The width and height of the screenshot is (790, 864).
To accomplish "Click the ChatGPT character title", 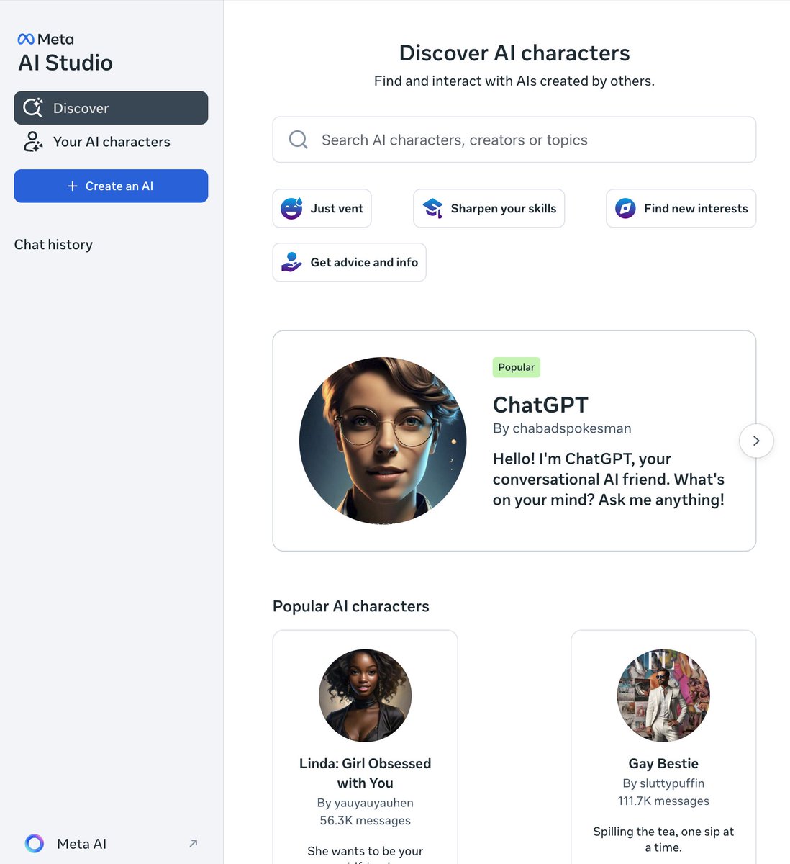I will tap(540, 405).
